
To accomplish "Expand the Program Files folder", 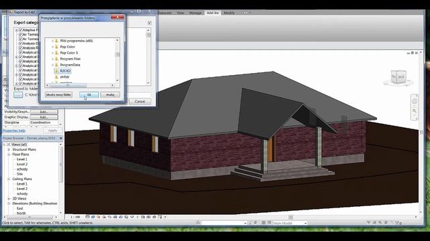I will pyautogui.click(x=52, y=59).
